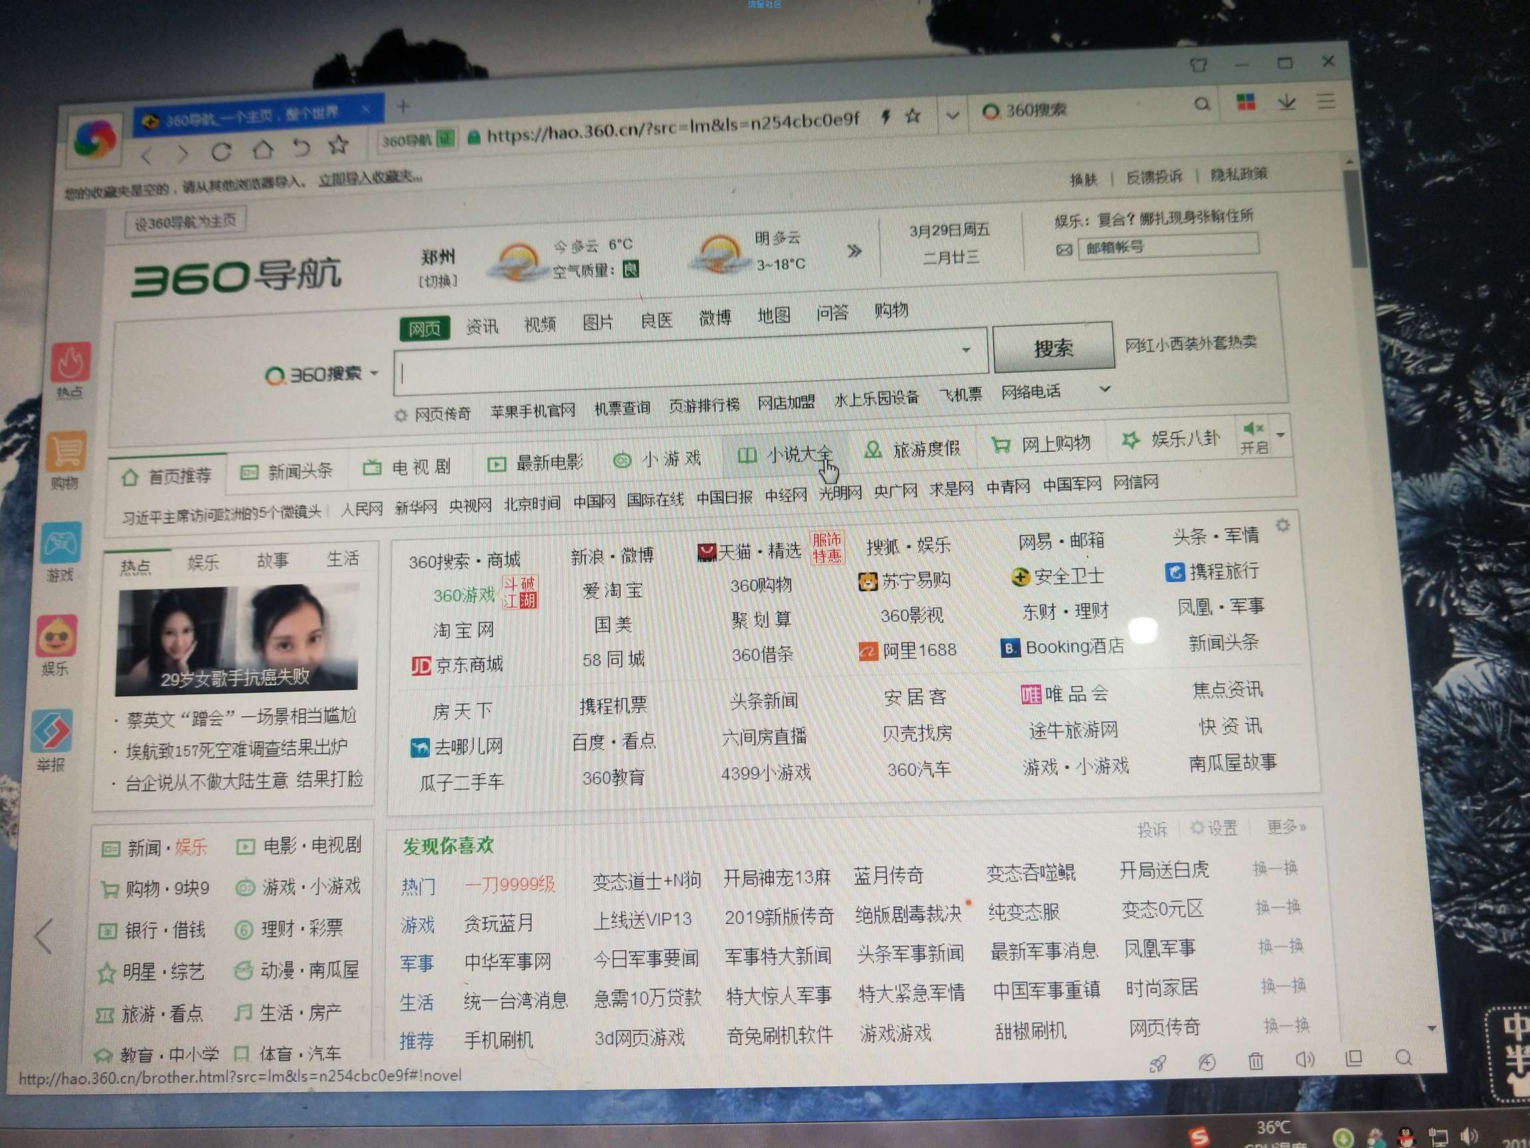The image size is (1530, 1148).
Task: Open the 29岁女歌手抗癌失败 news thumbnail
Action: coord(237,640)
